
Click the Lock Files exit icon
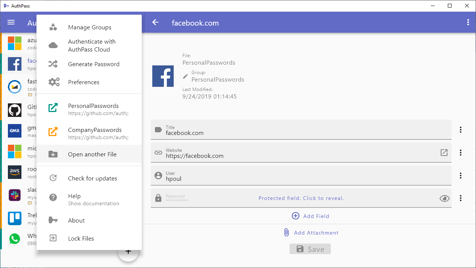53,238
